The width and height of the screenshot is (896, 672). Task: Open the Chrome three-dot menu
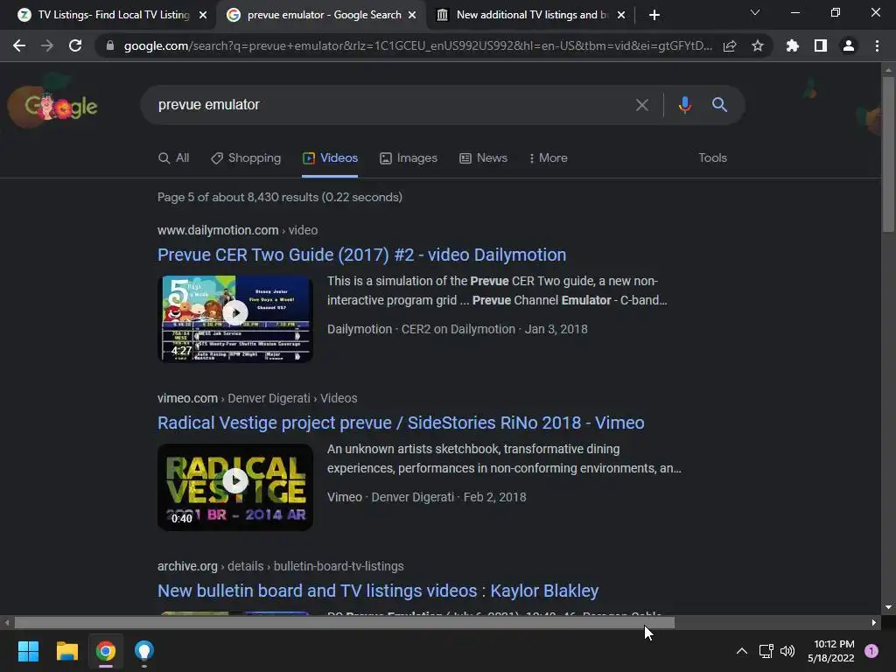pyautogui.click(x=877, y=45)
